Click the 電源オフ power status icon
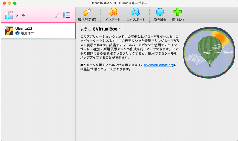Viewport: 238px width, 141px height. pyautogui.click(x=18, y=33)
